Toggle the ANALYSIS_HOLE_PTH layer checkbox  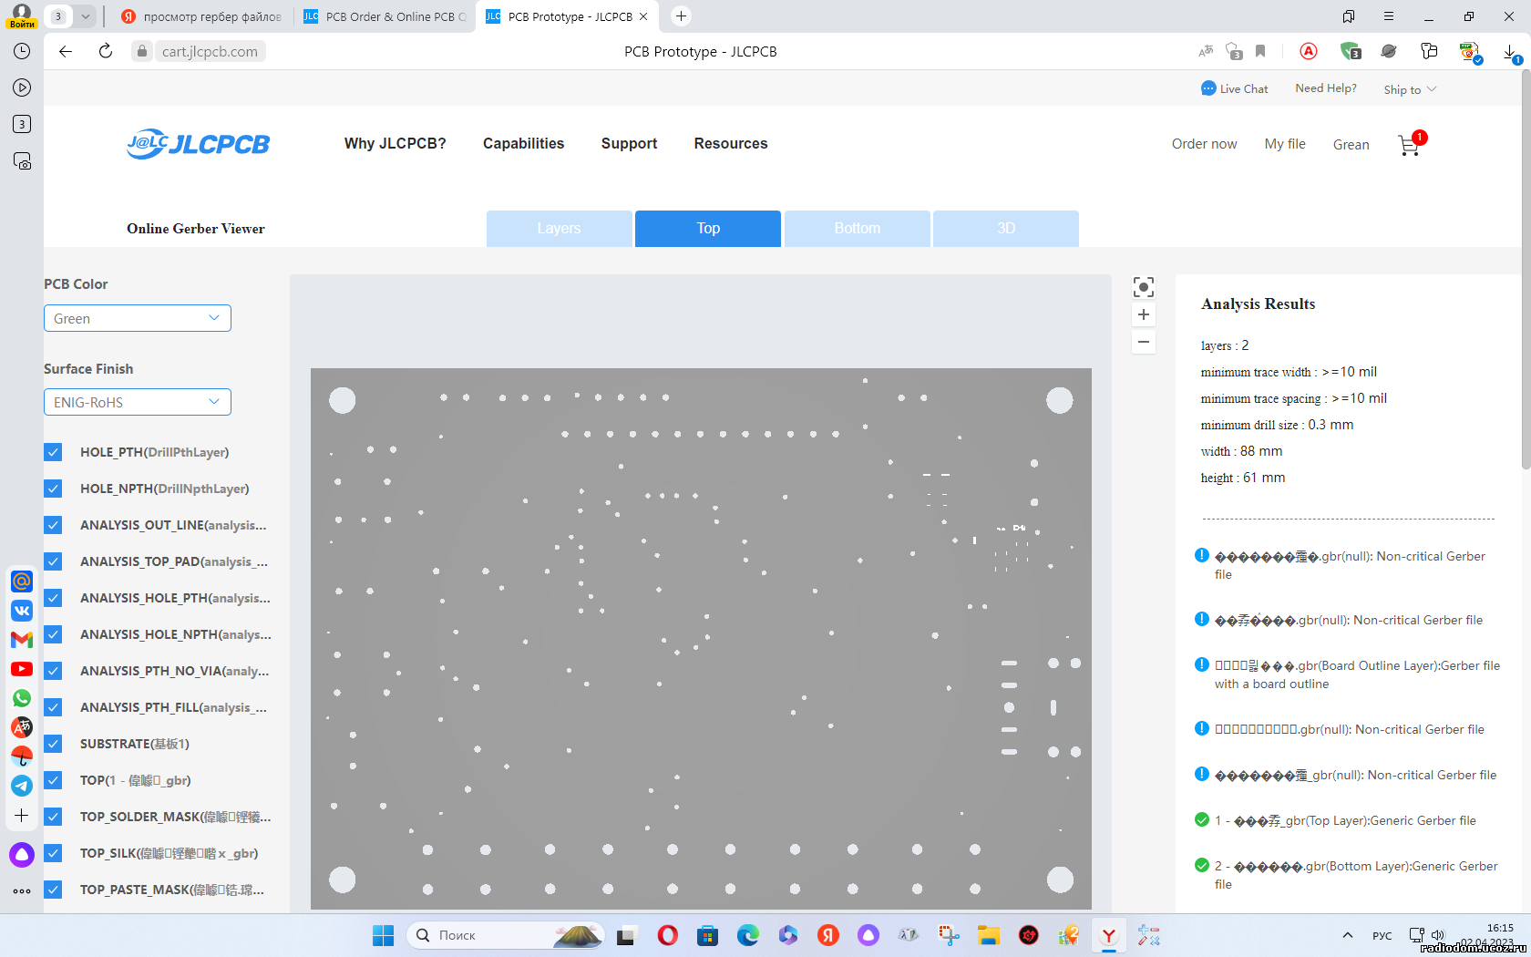click(53, 598)
